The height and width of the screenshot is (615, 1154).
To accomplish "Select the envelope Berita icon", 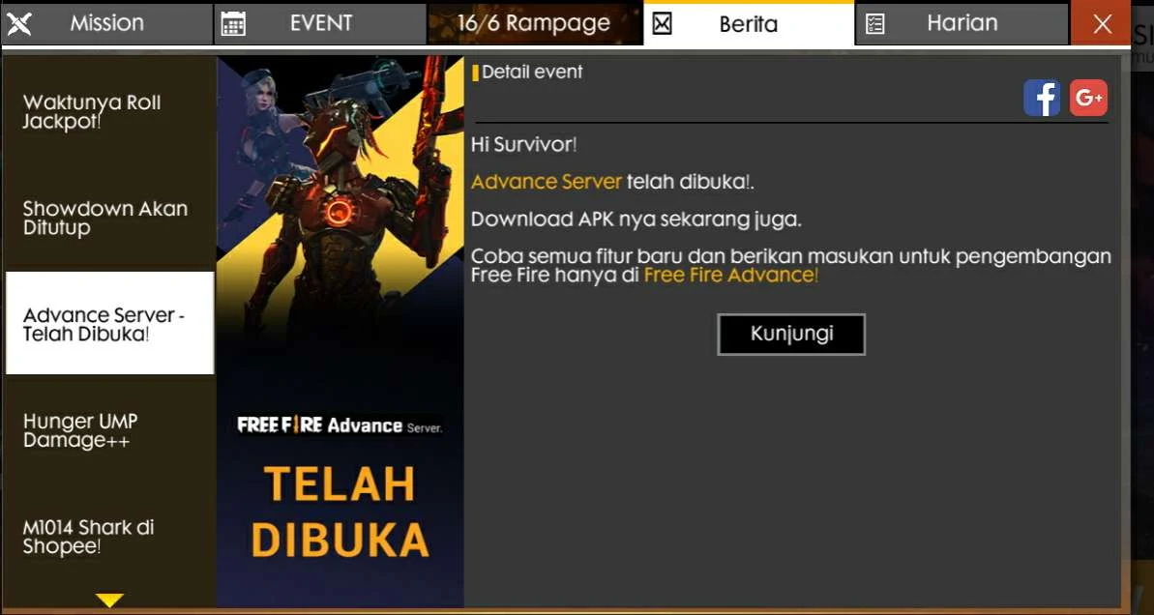I will point(663,24).
